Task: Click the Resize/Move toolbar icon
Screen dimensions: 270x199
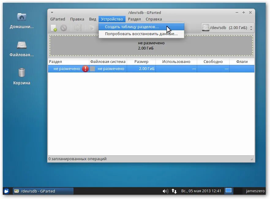Action: pyautogui.click(x=77, y=28)
